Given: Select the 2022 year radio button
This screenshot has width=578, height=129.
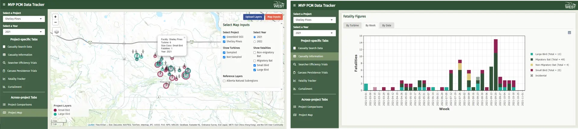Looking at the screenshot, I should pos(255,41).
